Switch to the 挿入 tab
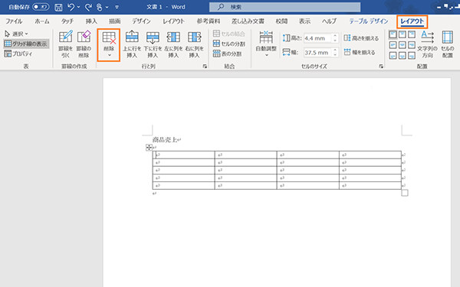This screenshot has width=460, height=287. point(91,21)
